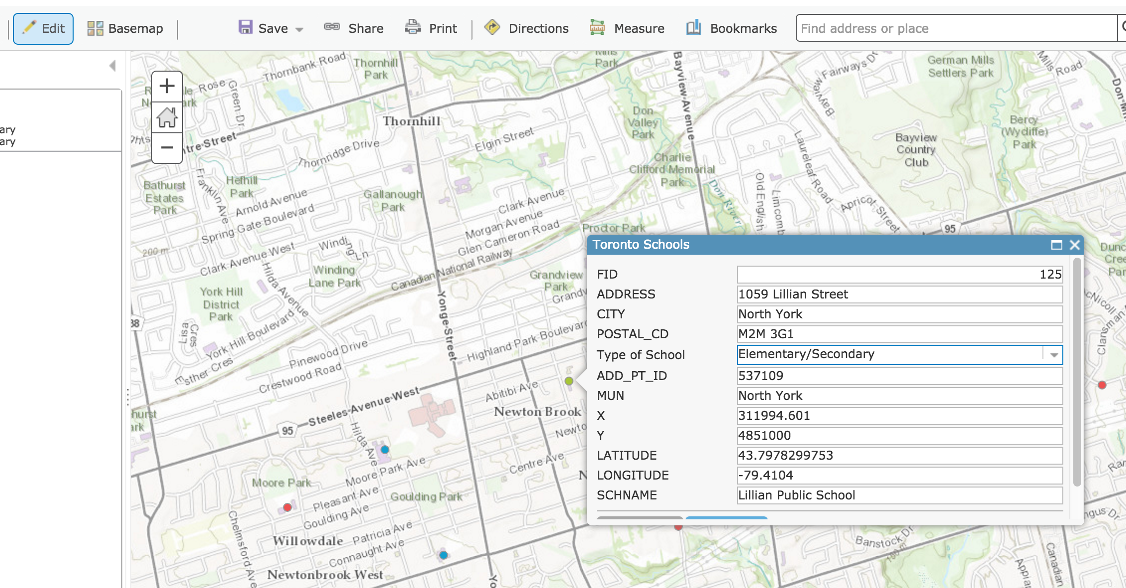The width and height of the screenshot is (1126, 588).
Task: Open the Bookmarks panel
Action: 731,28
